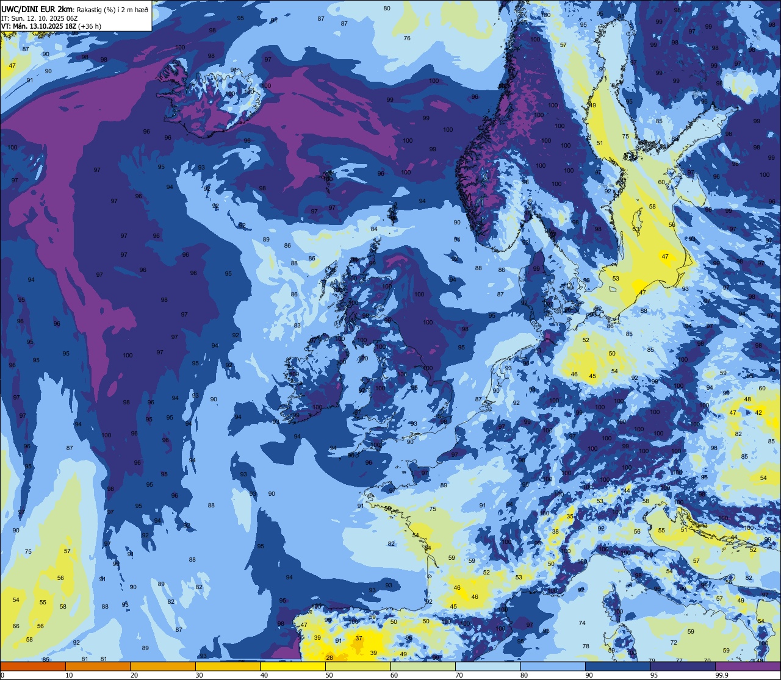Click the humidity value '76' north of Norway Sea
The image size is (781, 680).
point(407,38)
